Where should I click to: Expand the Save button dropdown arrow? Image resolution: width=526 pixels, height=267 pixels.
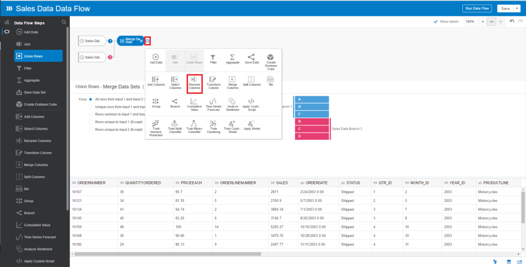517,9
